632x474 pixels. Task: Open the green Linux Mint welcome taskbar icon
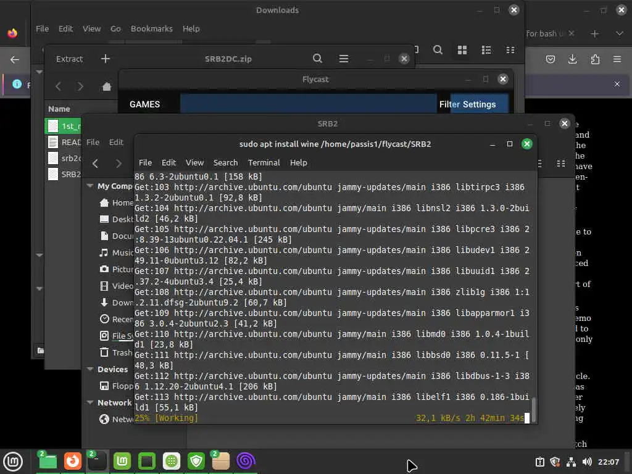(x=122, y=461)
